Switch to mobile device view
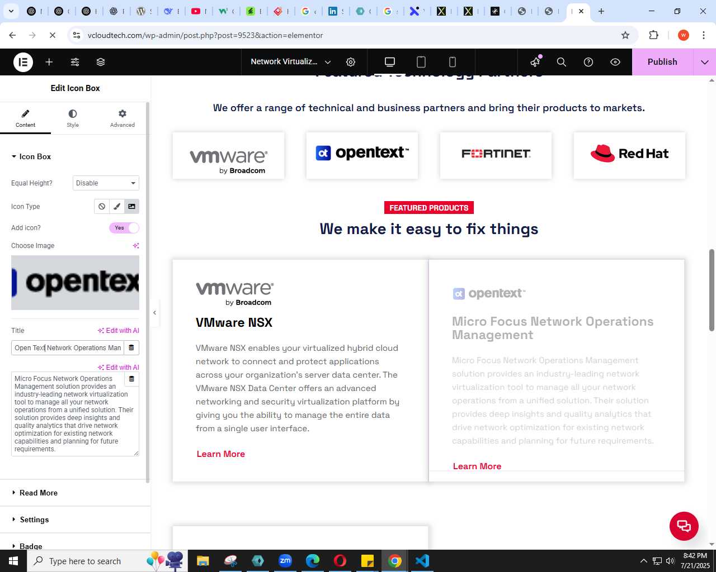 coord(453,62)
